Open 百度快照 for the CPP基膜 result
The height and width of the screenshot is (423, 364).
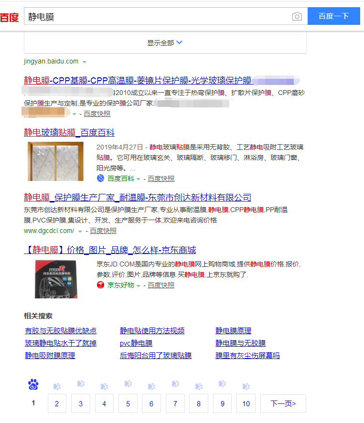point(97,114)
